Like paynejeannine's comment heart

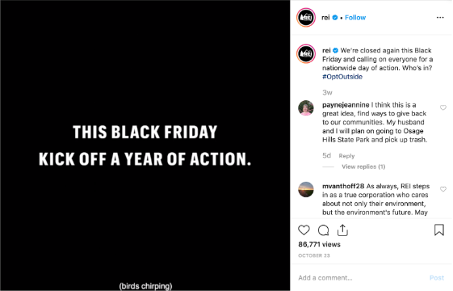pyautogui.click(x=443, y=108)
